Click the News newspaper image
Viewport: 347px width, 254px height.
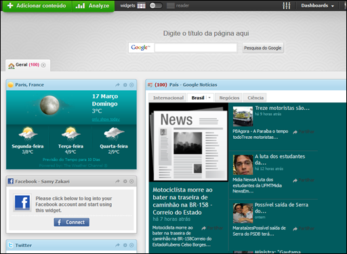pyautogui.click(x=188, y=142)
